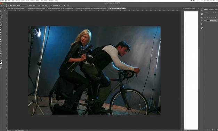Toggle pressure for opacity
The height and width of the screenshot is (131, 218).
point(39,6)
